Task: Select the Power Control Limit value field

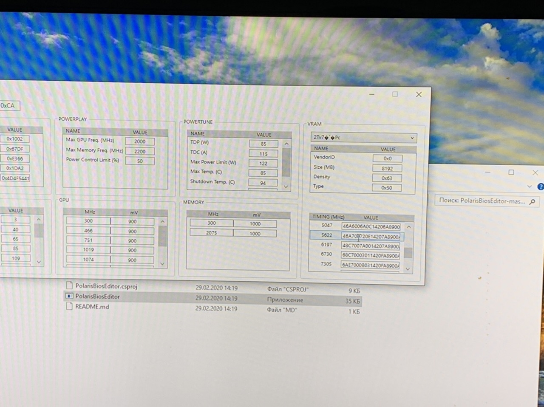Action: point(140,161)
